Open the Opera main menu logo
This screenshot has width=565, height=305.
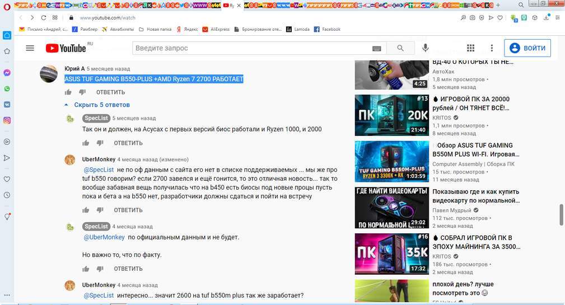tap(7, 7)
